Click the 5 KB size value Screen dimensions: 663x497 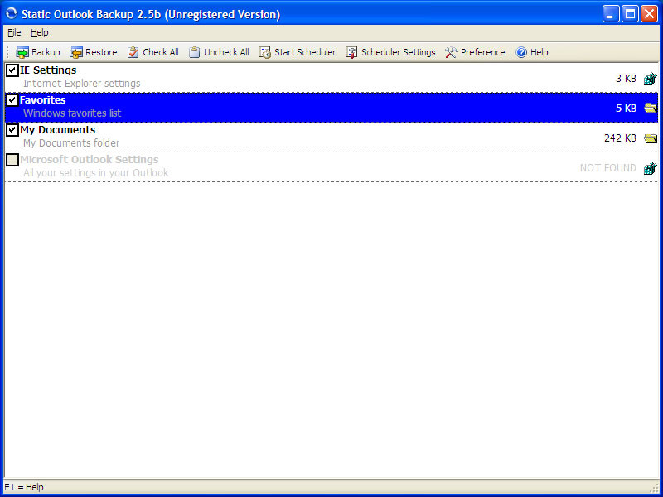tap(626, 109)
